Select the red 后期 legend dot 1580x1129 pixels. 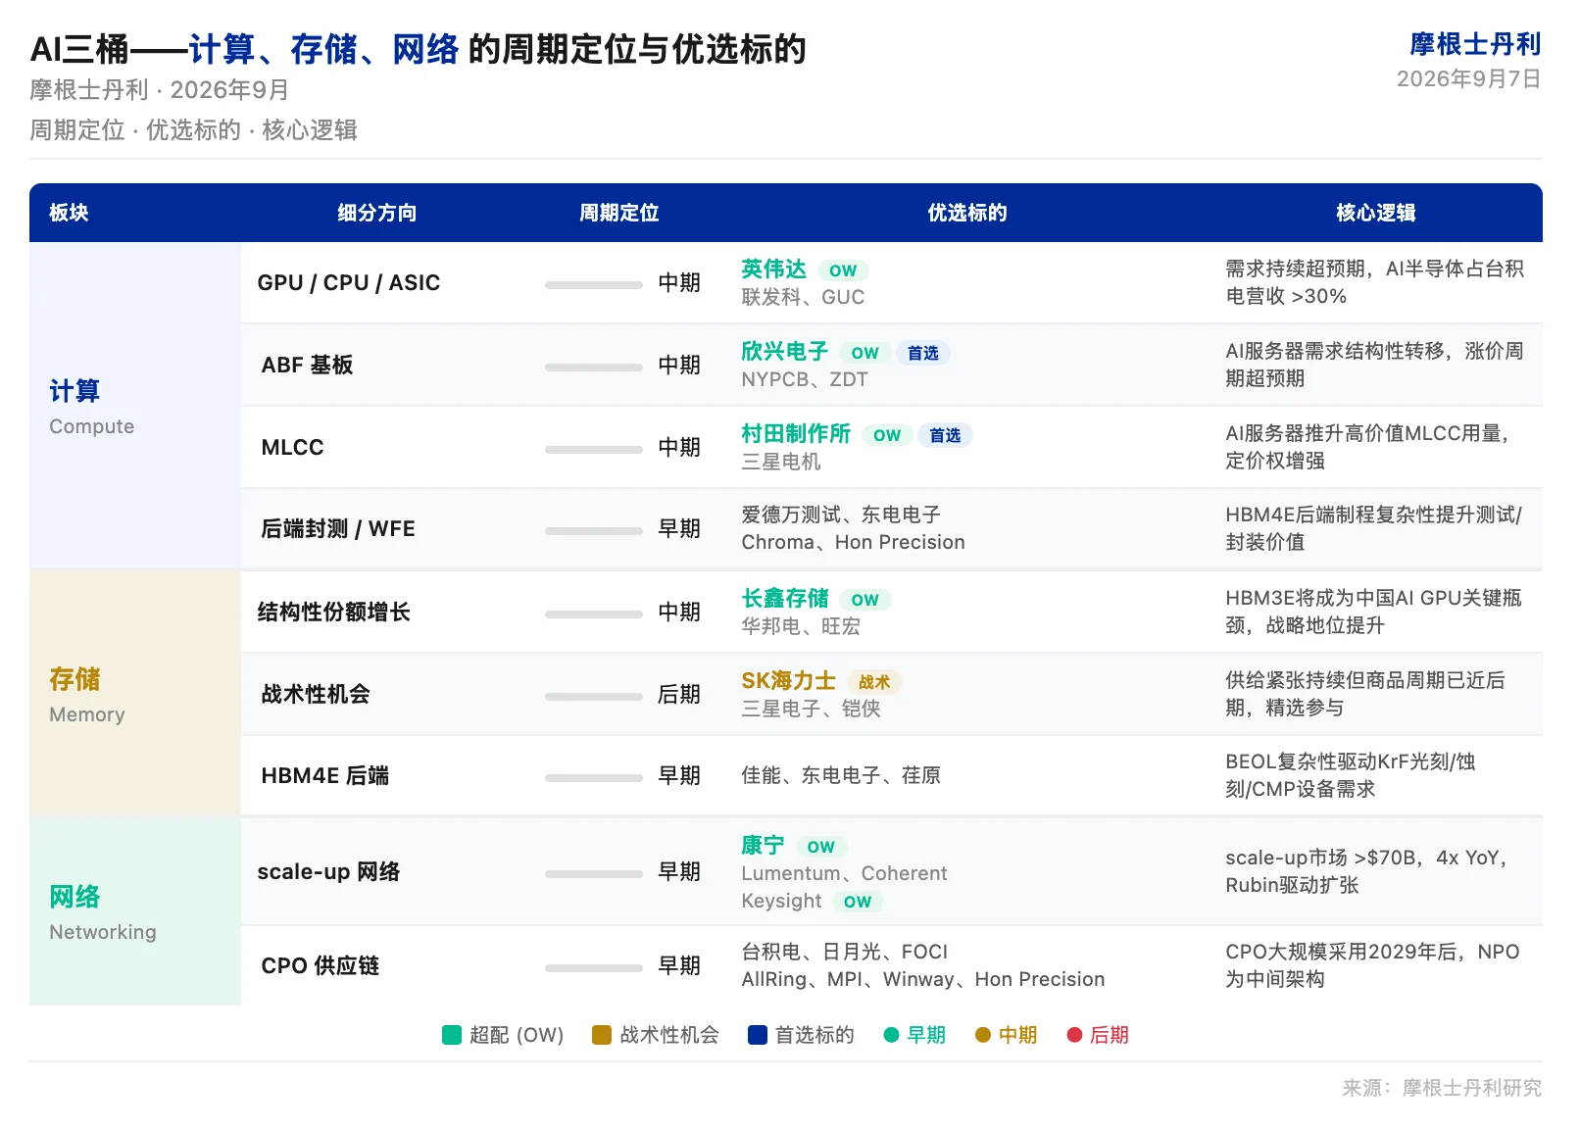click(1074, 1035)
